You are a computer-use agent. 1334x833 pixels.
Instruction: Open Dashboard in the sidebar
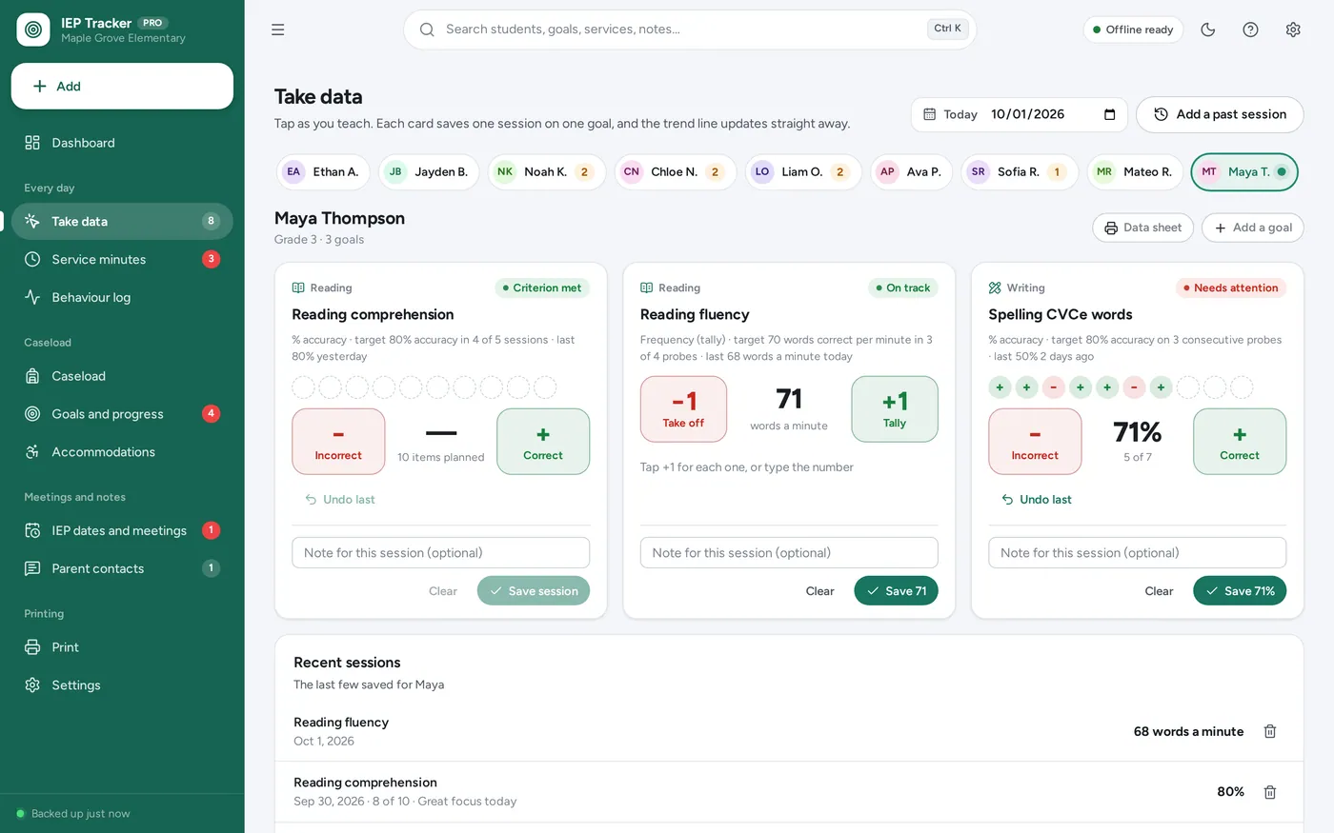click(x=122, y=143)
